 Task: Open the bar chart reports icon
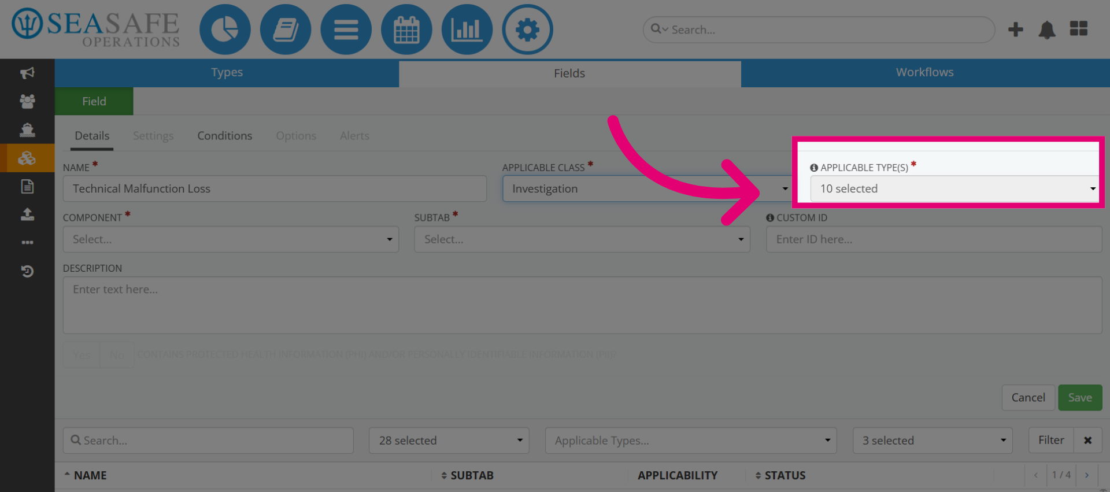point(467,29)
